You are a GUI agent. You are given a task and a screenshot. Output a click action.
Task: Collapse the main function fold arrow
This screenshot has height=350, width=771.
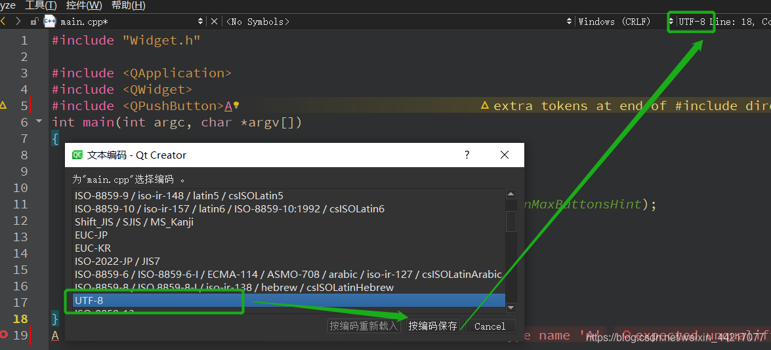[x=39, y=121]
